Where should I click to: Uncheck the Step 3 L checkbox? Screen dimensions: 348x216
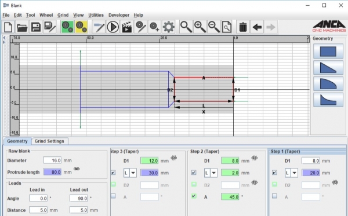point(113,173)
